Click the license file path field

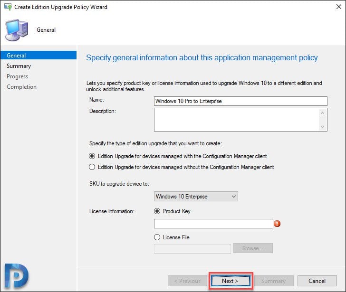(x=192, y=249)
